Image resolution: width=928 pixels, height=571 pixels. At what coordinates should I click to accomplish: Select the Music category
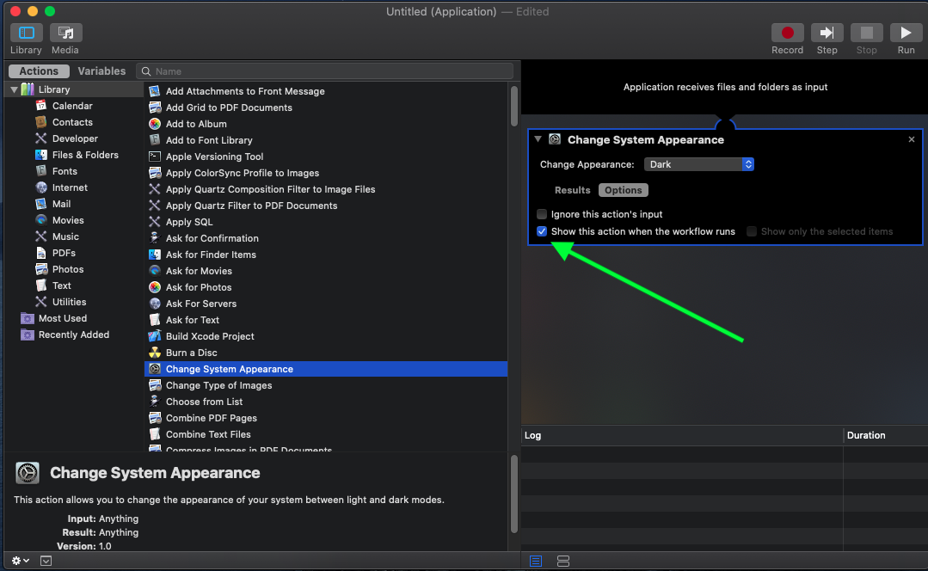pos(65,236)
